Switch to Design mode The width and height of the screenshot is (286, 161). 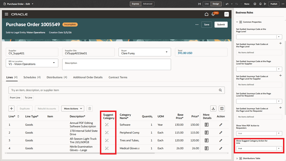point(216,4)
